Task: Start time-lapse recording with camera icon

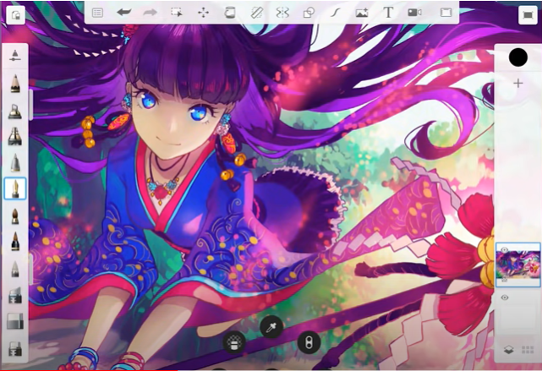Action: click(x=414, y=13)
